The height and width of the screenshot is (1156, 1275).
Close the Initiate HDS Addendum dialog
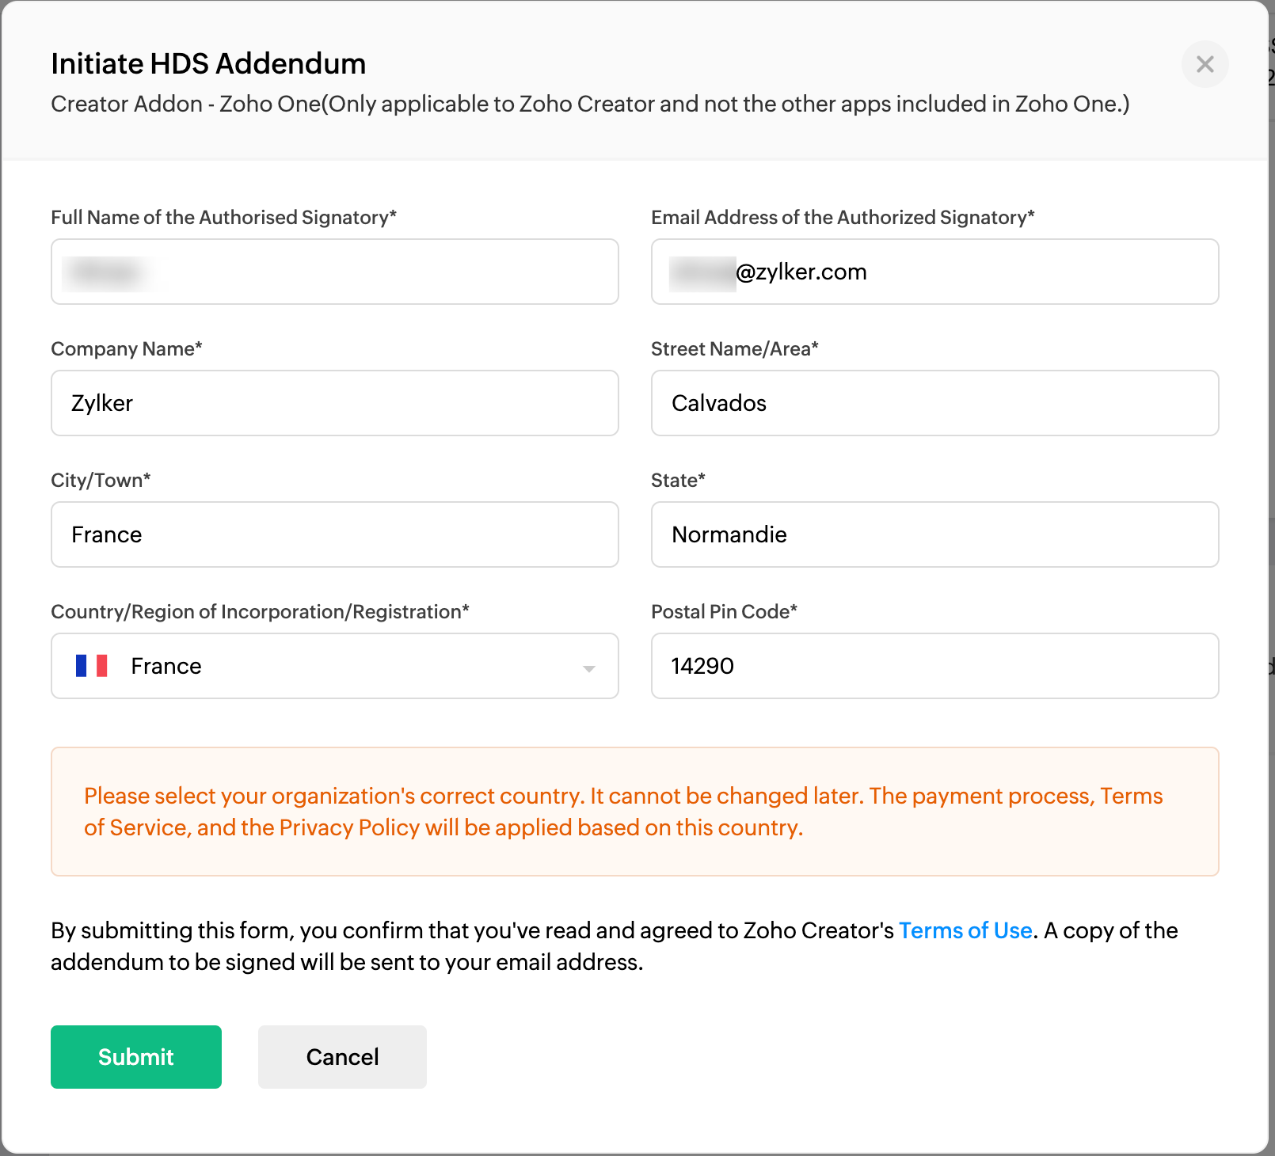pos(1205,64)
